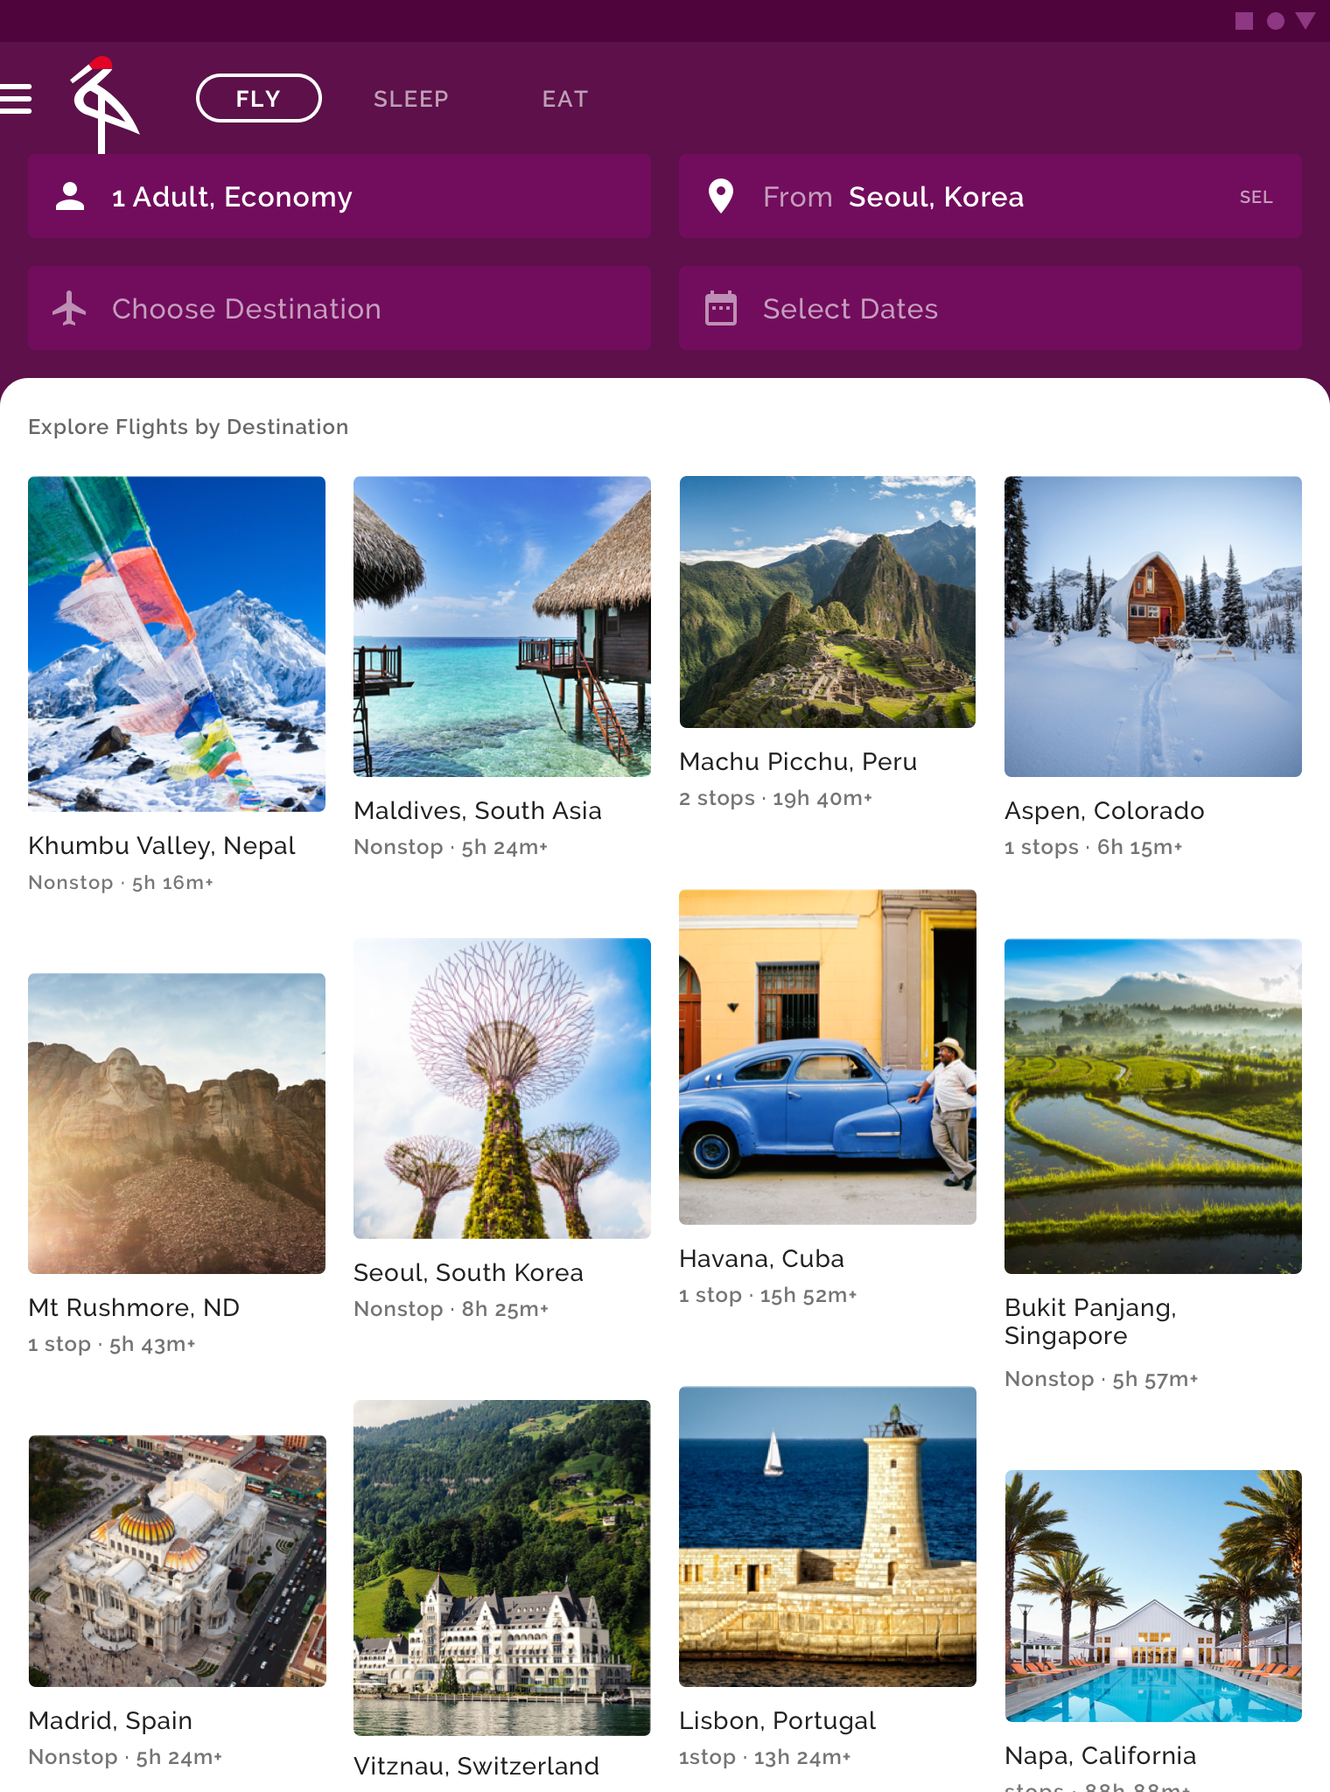Tap the circle home icon in status bar
Screen dimensions: 1330x1792
point(1275,21)
